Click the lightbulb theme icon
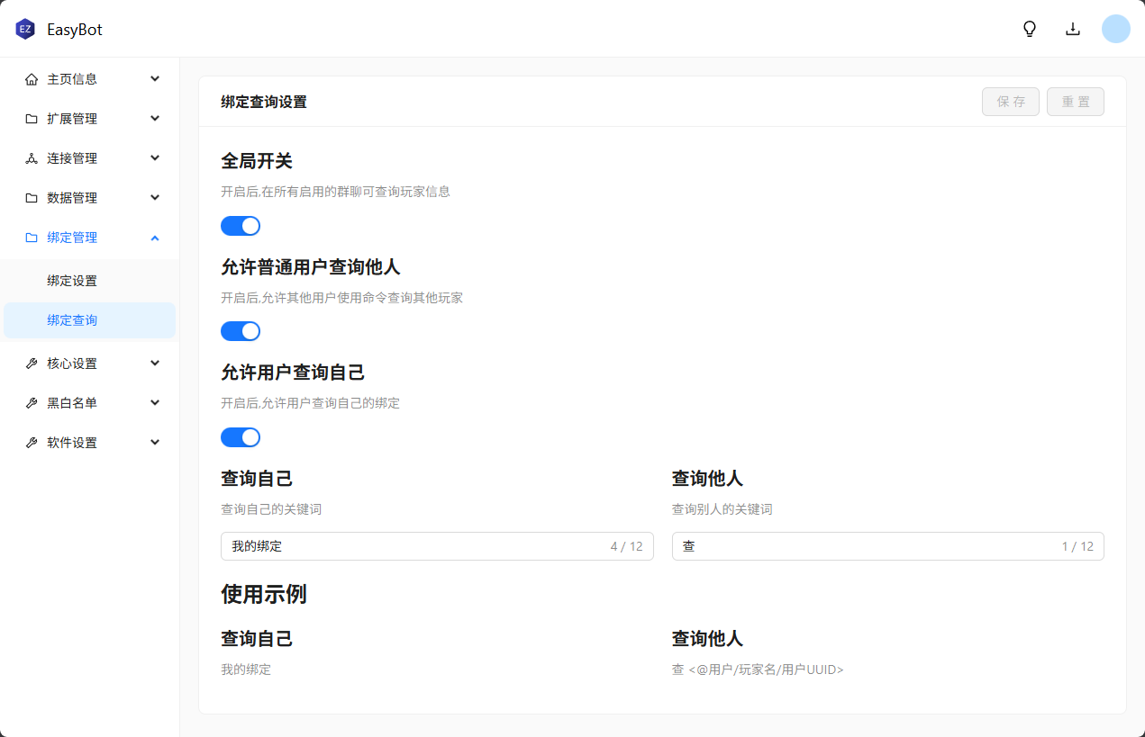The height and width of the screenshot is (737, 1145). pos(1030,29)
